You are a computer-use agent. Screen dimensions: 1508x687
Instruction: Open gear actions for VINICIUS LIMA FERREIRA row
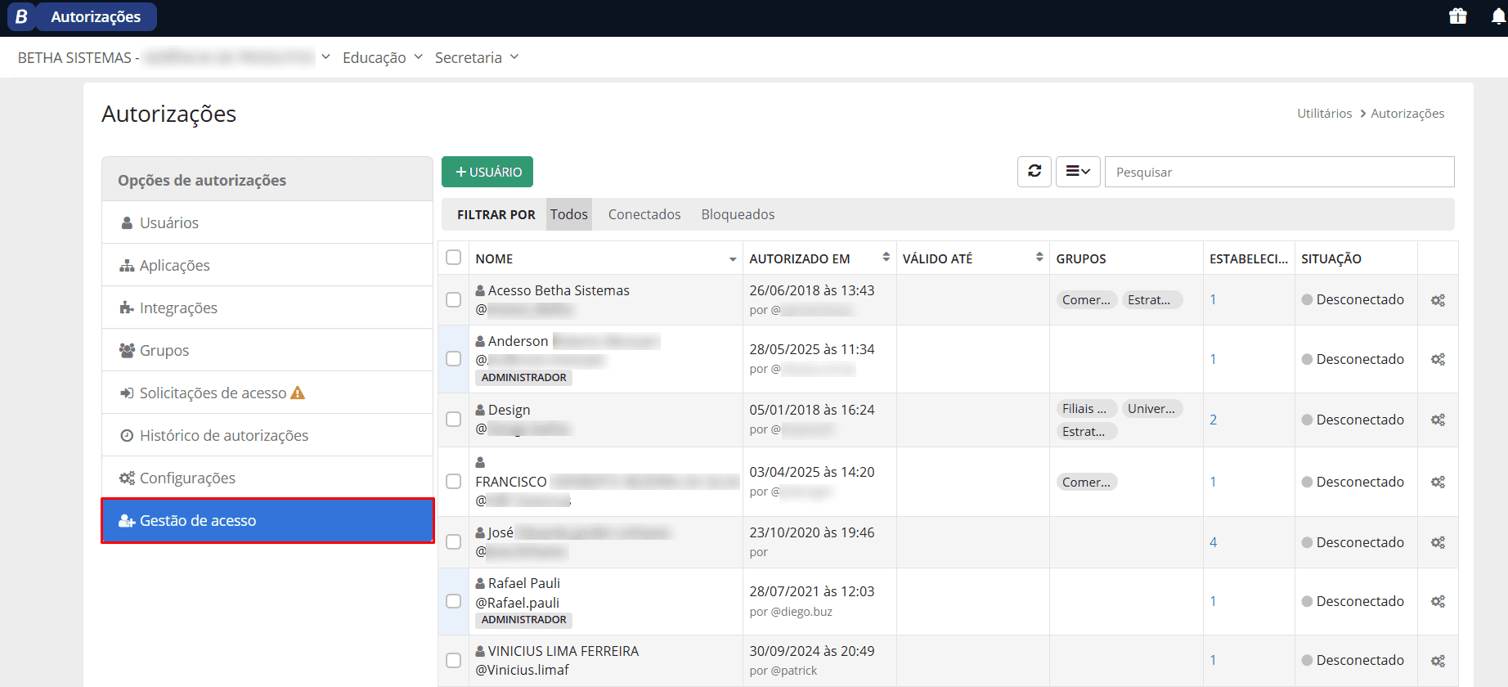(x=1438, y=660)
